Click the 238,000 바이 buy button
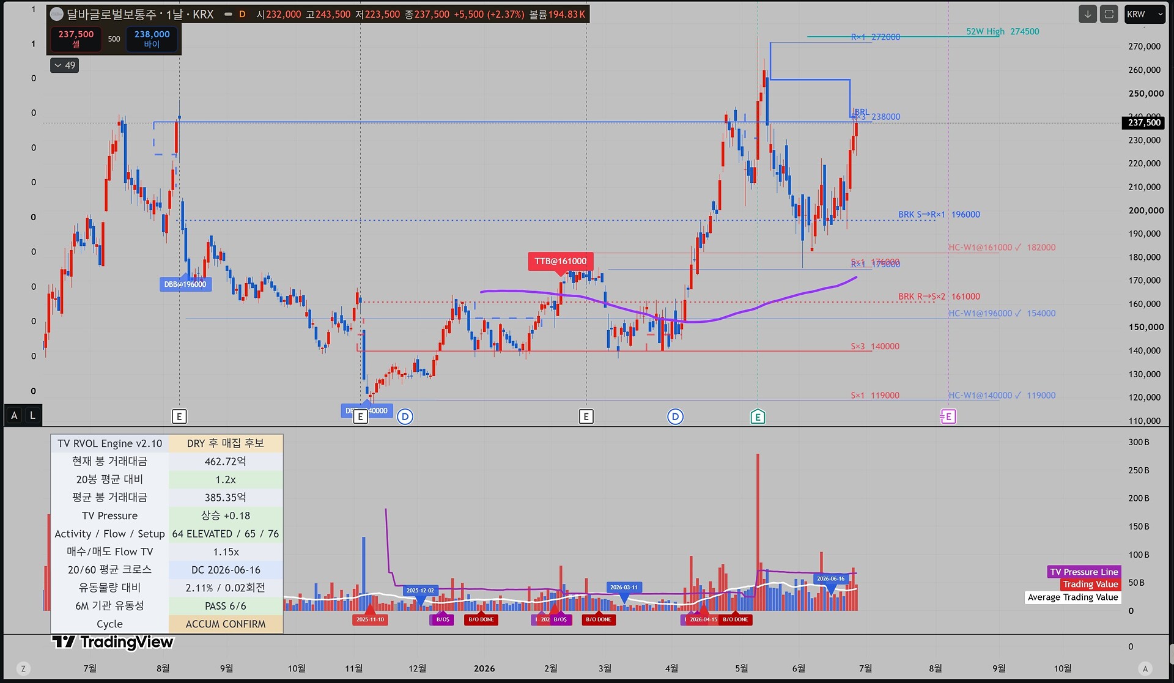Screen dimensions: 1174x683 (152, 39)
